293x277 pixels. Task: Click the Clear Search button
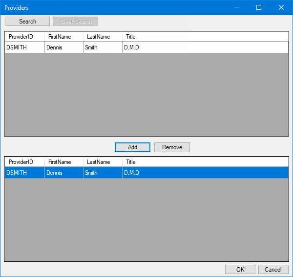[75, 22]
